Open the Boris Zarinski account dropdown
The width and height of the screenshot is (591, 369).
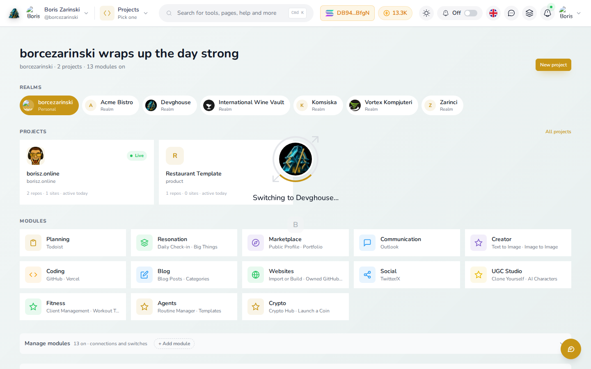coord(57,13)
